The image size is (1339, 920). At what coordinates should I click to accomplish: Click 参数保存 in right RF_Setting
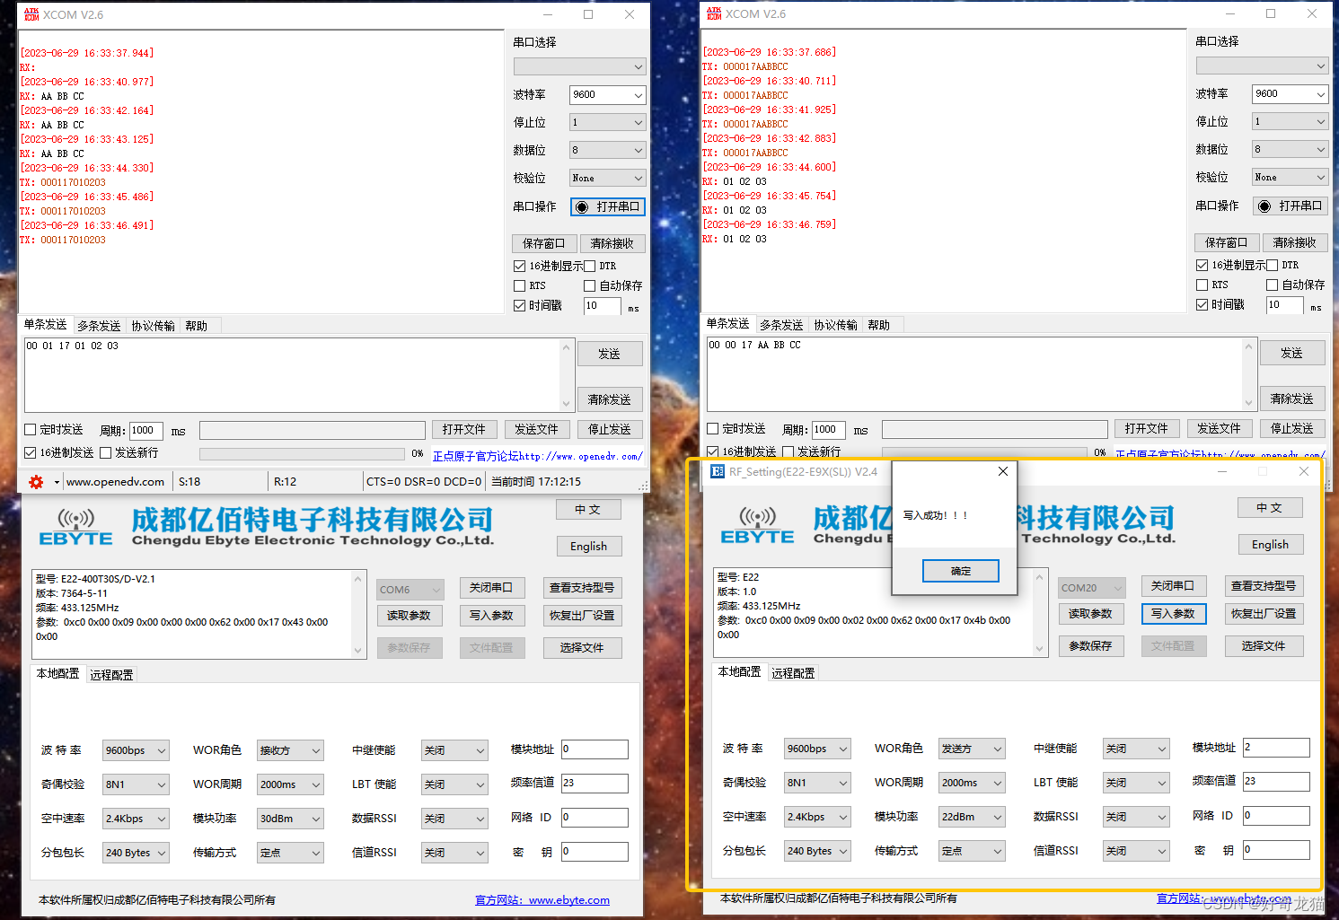click(1090, 646)
